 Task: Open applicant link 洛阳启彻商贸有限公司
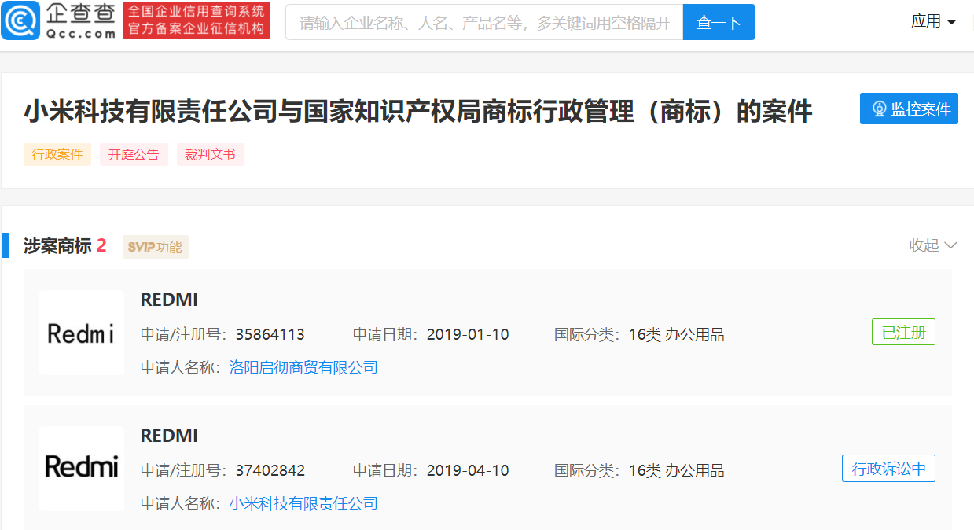tap(303, 367)
